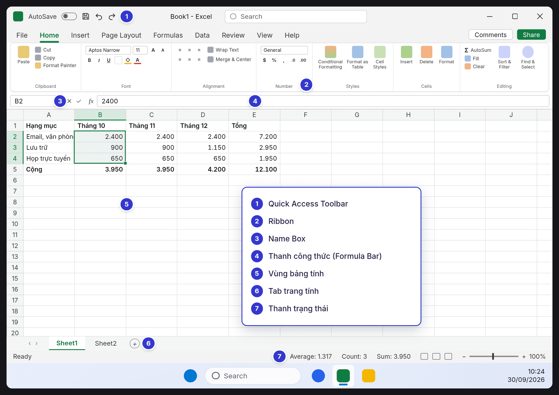The image size is (559, 395).
Task: Add a new sheet with the plus button
Action: click(x=135, y=344)
